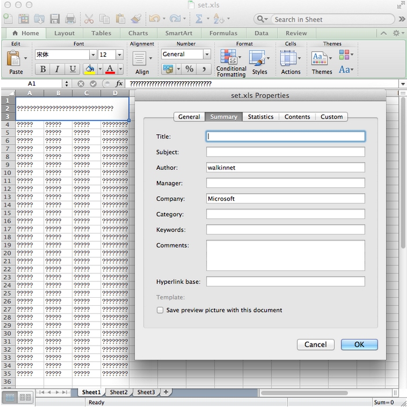Click the Print icon
This screenshot has height=407, width=407.
[70, 19]
